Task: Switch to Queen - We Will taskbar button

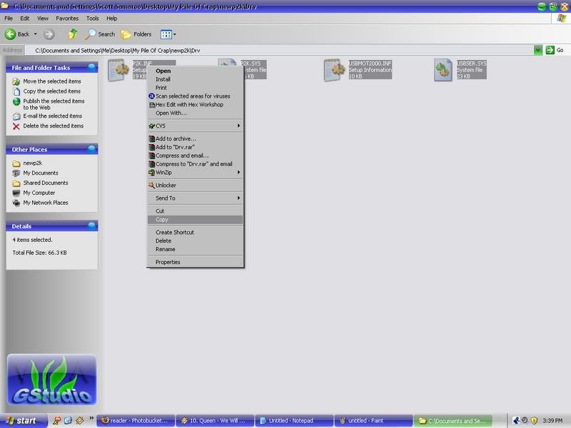Action: tap(216, 421)
